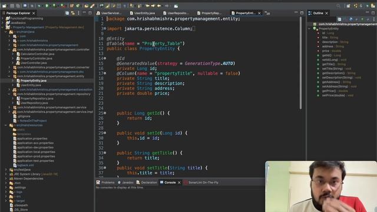Collapse the Property-Management project
This screenshot has height=212, width=377.
click(2, 28)
